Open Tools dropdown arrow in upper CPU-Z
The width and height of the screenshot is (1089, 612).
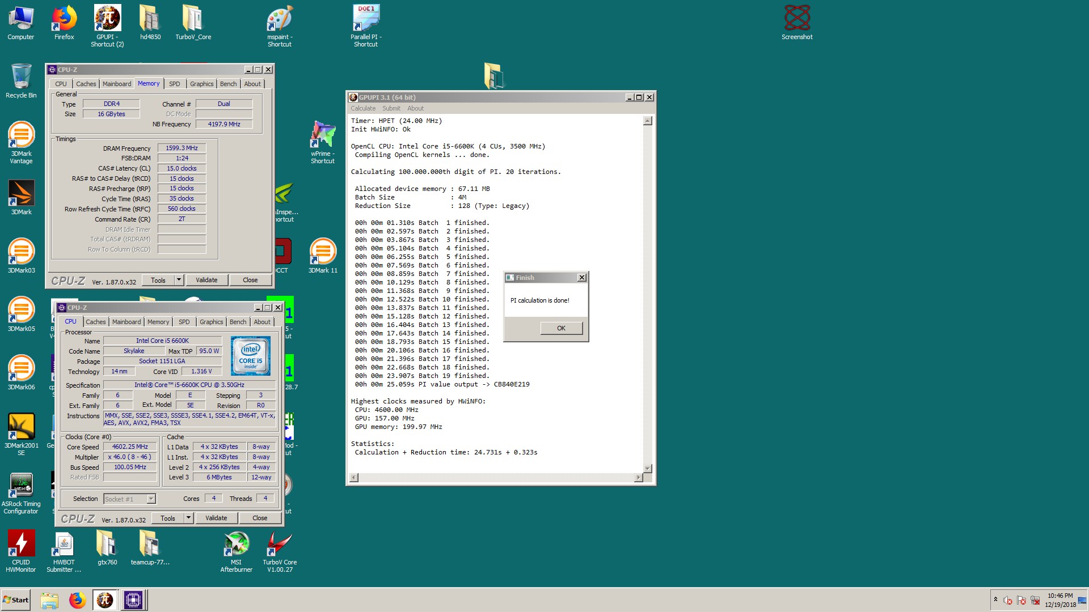coord(179,280)
